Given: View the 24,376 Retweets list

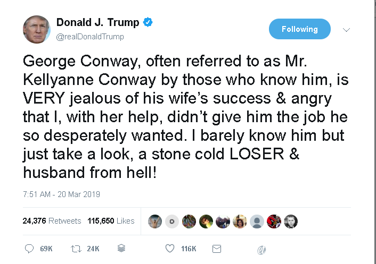Looking at the screenshot, I should [x=52, y=221].
